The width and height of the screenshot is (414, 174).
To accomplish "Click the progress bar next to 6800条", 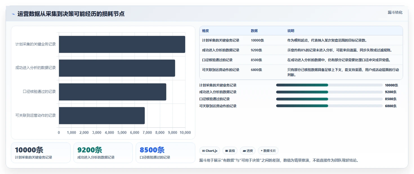I will point(329,106).
